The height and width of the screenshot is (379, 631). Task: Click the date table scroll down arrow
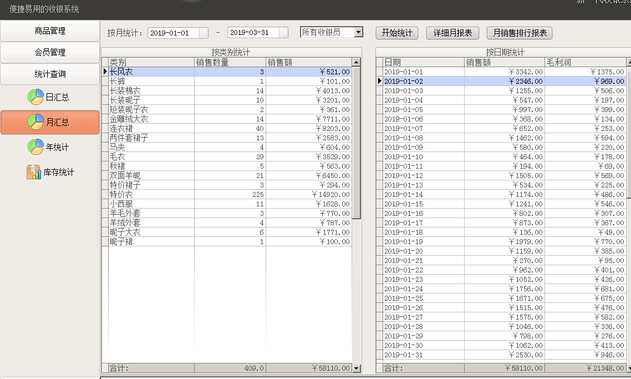point(628,368)
